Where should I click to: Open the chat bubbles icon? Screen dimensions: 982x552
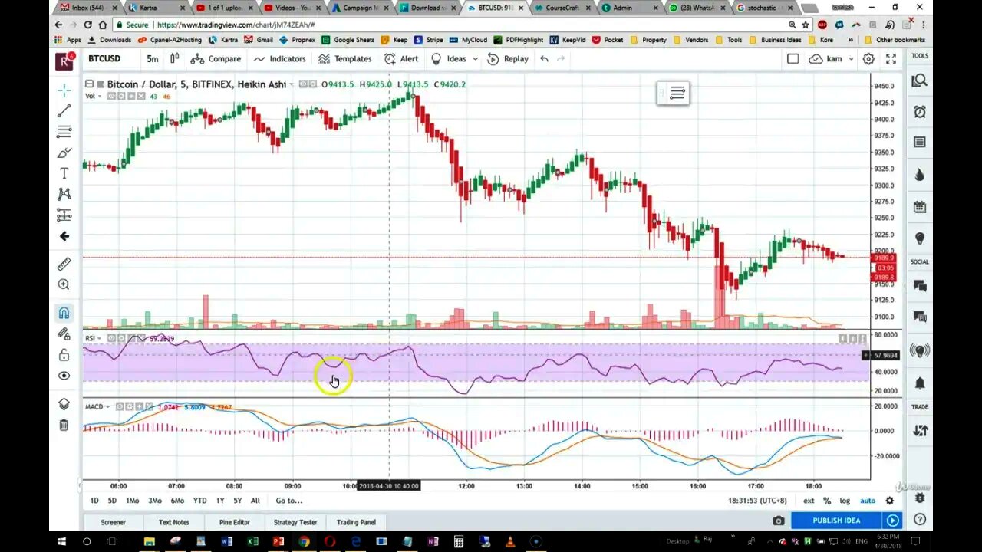click(x=919, y=286)
